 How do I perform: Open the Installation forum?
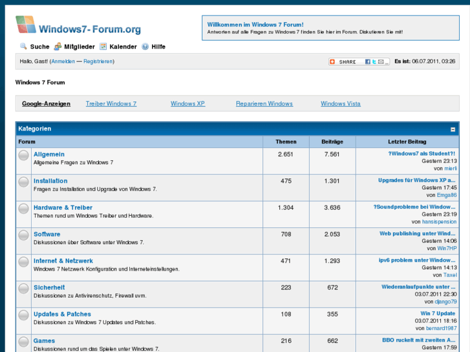50,181
